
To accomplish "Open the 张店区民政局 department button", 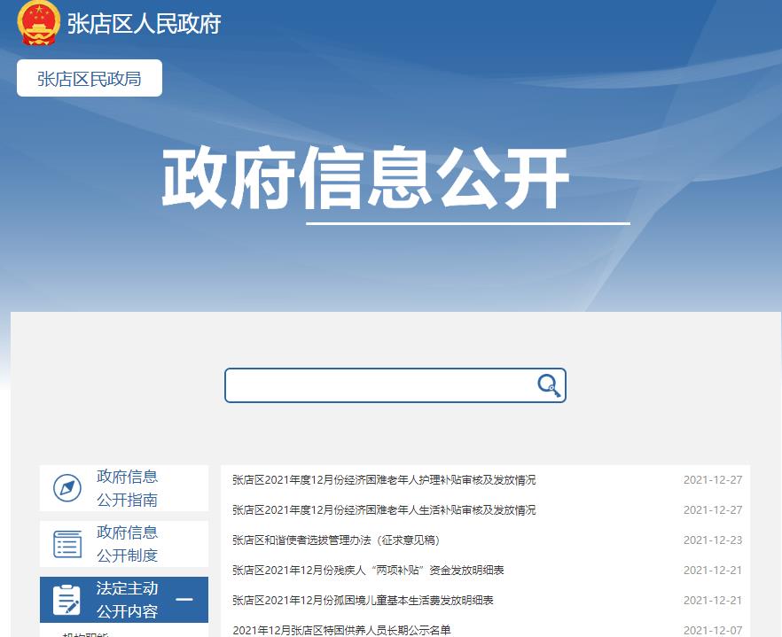I will click(89, 79).
